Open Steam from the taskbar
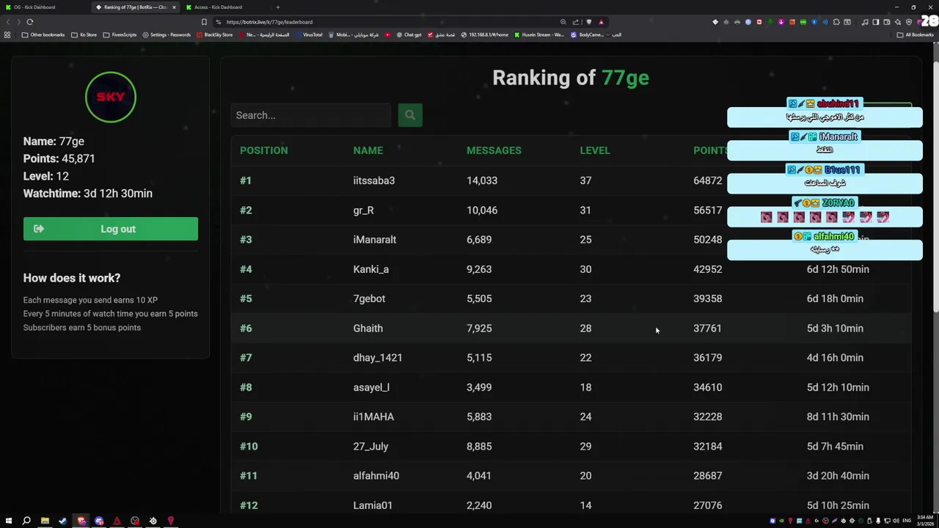Image resolution: width=939 pixels, height=528 pixels. [62, 521]
